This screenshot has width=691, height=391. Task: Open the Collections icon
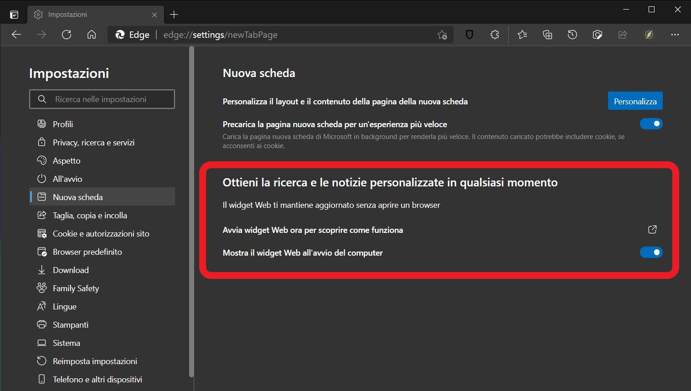pos(547,35)
